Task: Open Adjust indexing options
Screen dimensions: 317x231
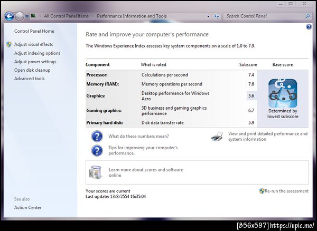Action: coord(37,53)
